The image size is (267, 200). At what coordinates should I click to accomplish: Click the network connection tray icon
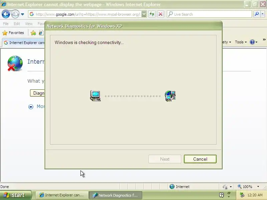click(x=242, y=195)
